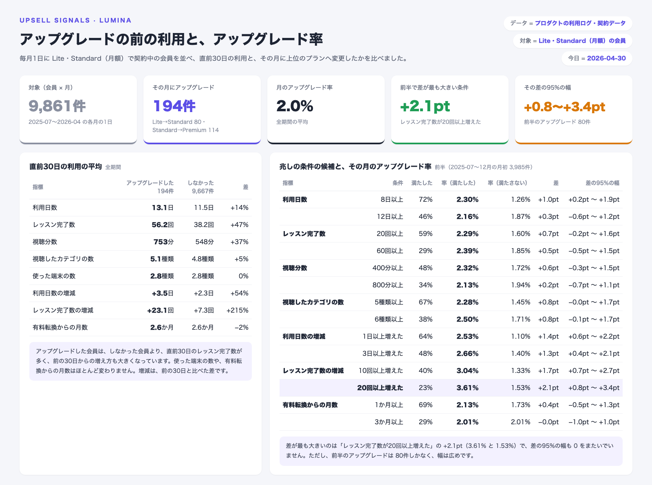This screenshot has width=652, height=485.
Task: Click the +215% difference value
Action: click(237, 311)
